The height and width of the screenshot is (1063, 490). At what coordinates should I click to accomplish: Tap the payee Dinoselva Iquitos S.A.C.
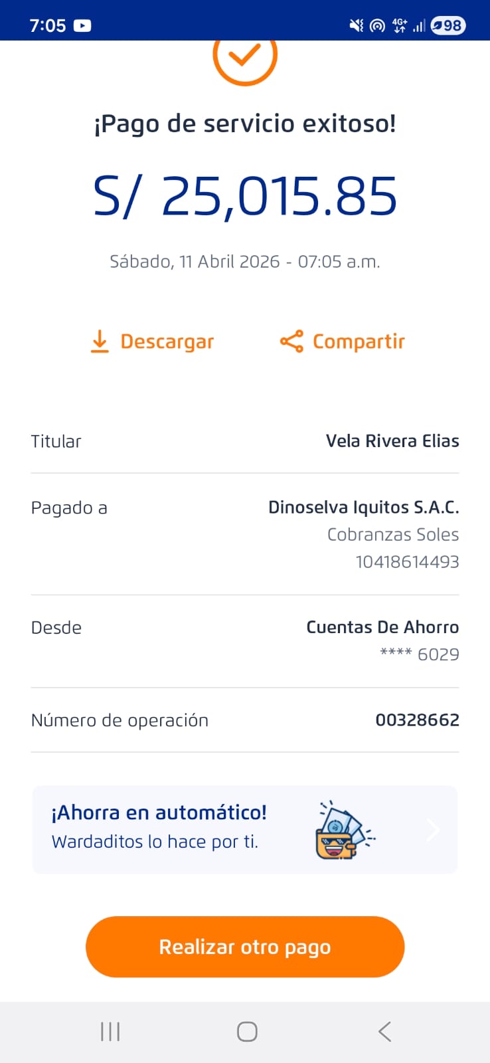click(363, 508)
